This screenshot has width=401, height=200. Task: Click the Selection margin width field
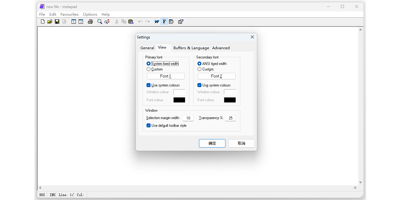point(188,118)
